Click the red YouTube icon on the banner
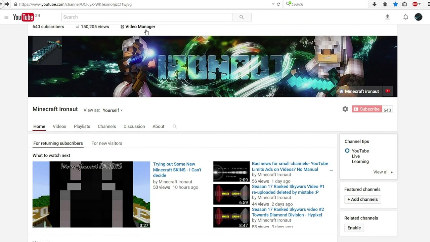This screenshot has height=242, width=430. click(x=388, y=91)
